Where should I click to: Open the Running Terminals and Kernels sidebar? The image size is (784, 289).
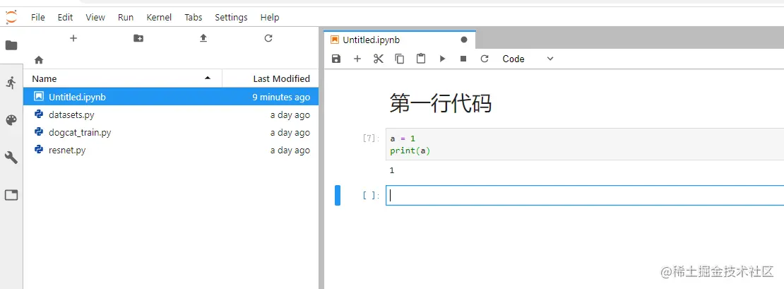coord(11,83)
